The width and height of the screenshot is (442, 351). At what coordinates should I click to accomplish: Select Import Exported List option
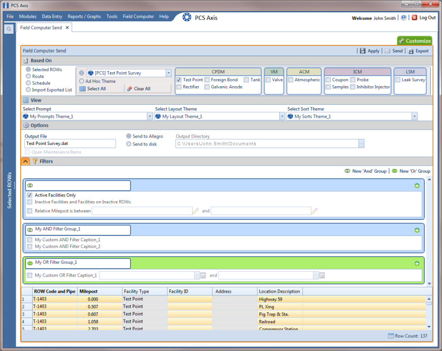pyautogui.click(x=28, y=90)
